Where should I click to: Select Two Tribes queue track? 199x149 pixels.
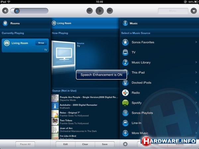click(85, 122)
